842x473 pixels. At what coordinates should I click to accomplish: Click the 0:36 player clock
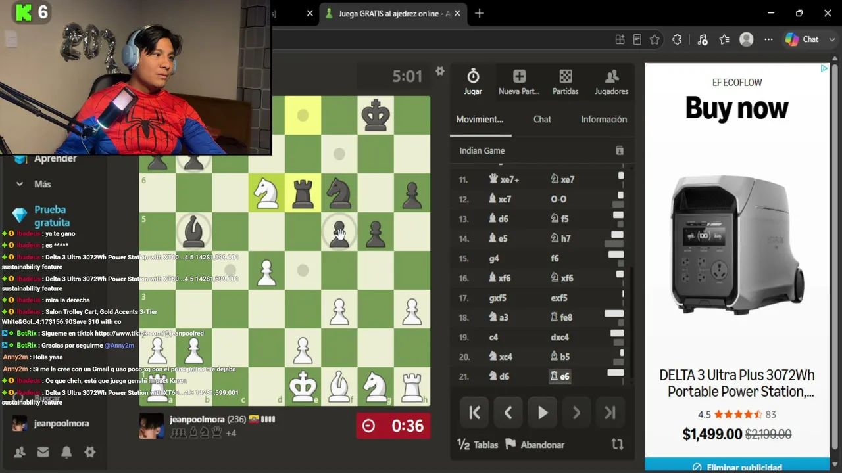tap(393, 426)
